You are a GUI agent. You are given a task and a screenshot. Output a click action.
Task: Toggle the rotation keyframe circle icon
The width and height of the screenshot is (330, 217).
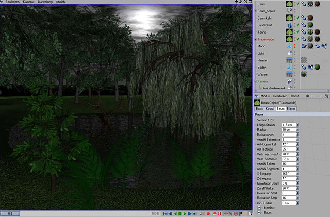point(236,214)
